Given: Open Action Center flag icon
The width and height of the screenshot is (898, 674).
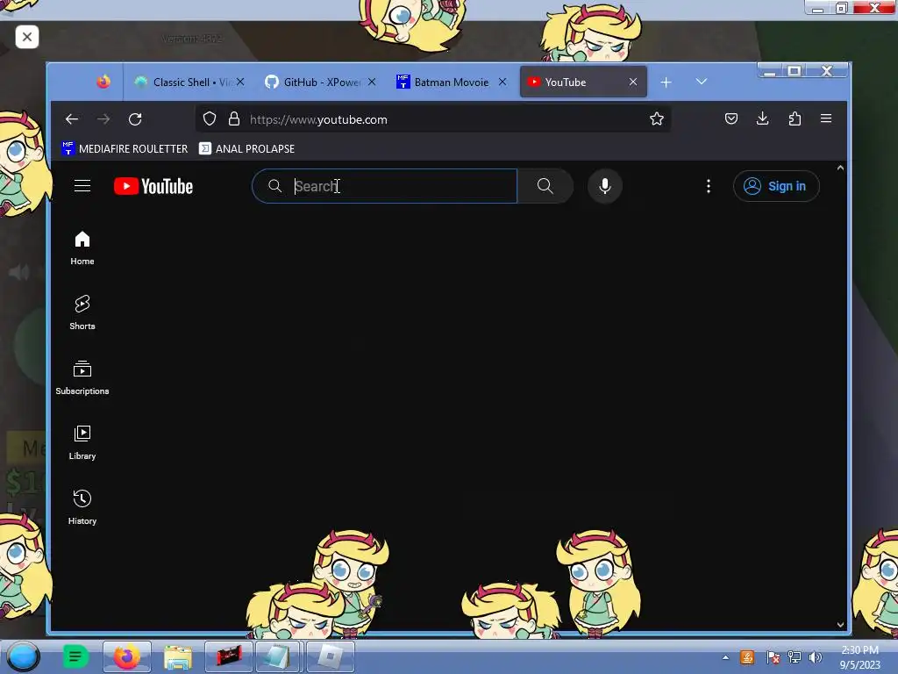Looking at the screenshot, I should point(773,657).
